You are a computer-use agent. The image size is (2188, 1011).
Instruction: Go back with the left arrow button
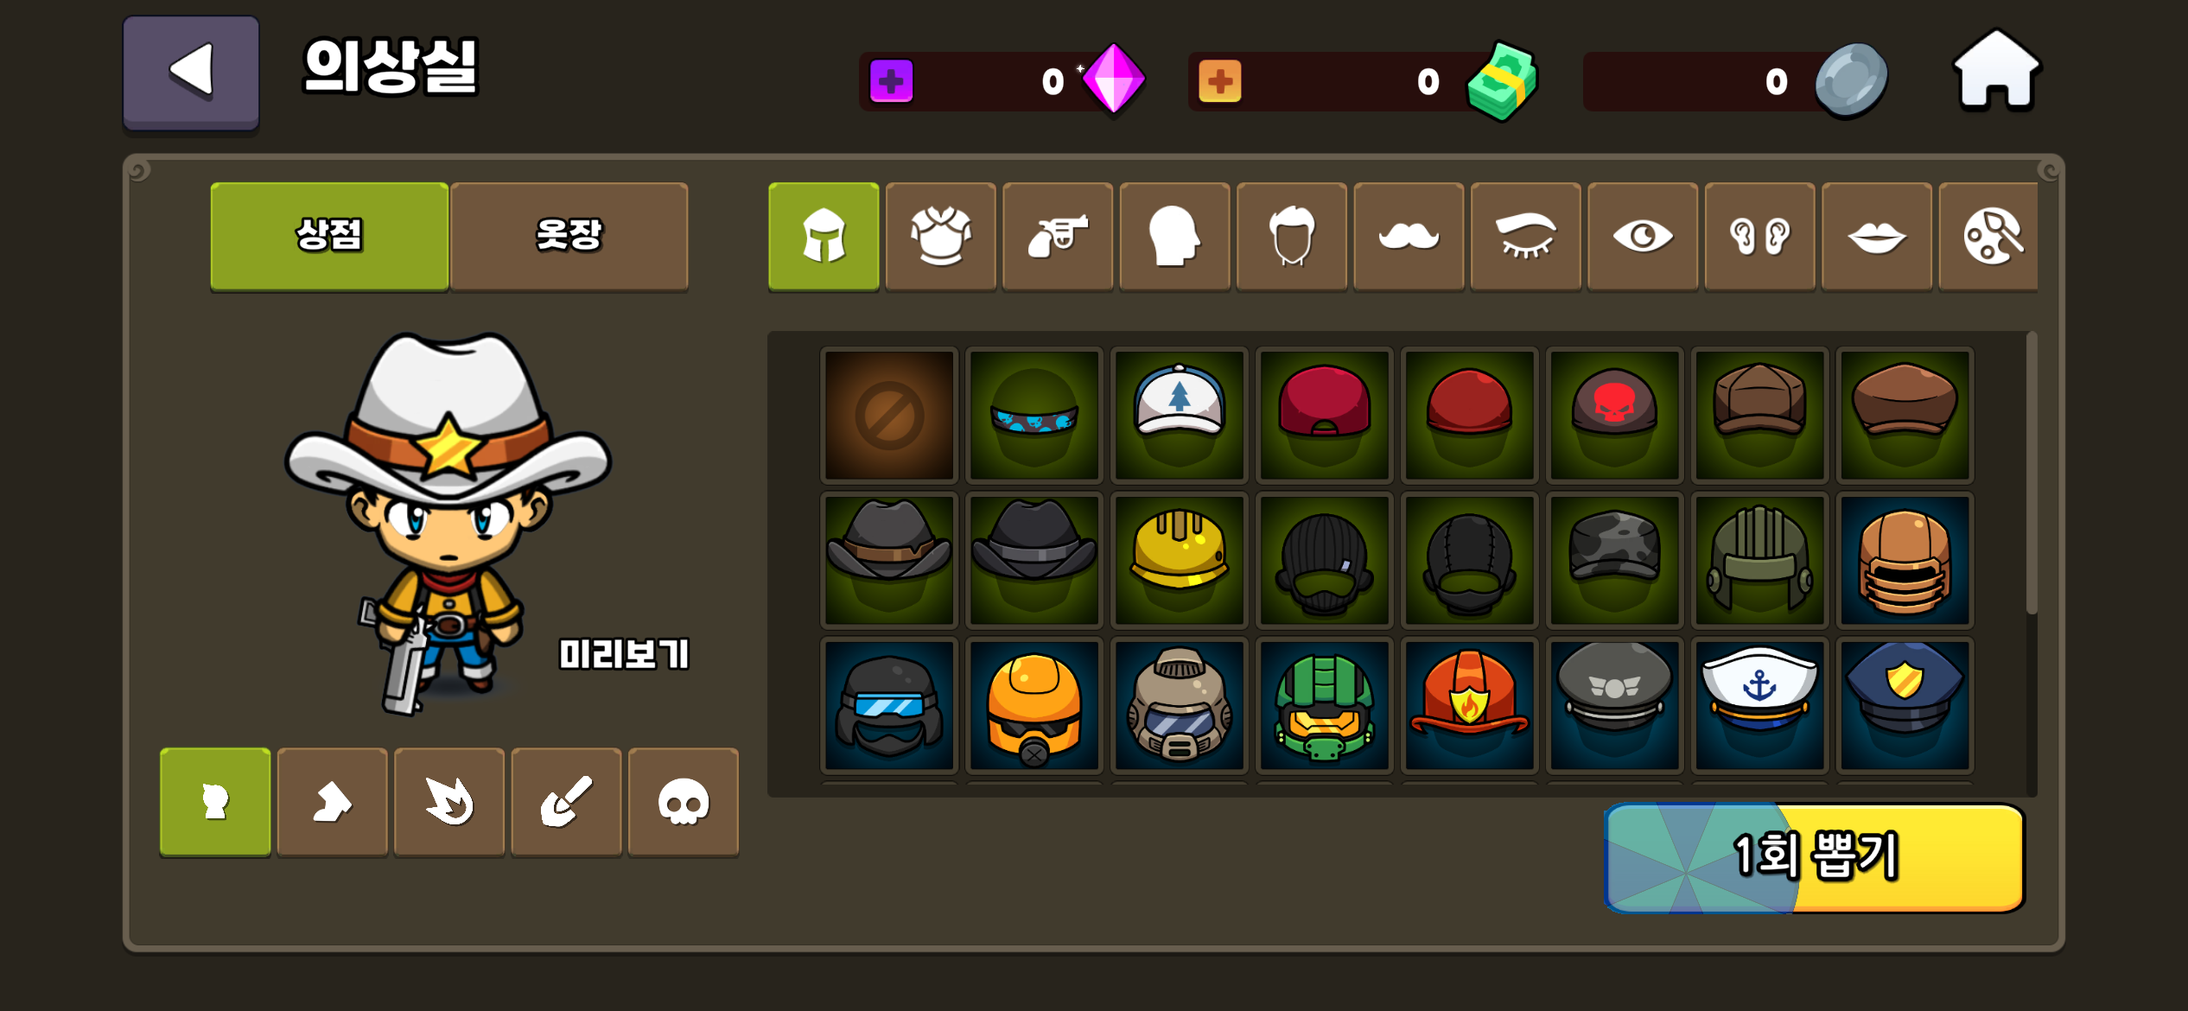[191, 73]
